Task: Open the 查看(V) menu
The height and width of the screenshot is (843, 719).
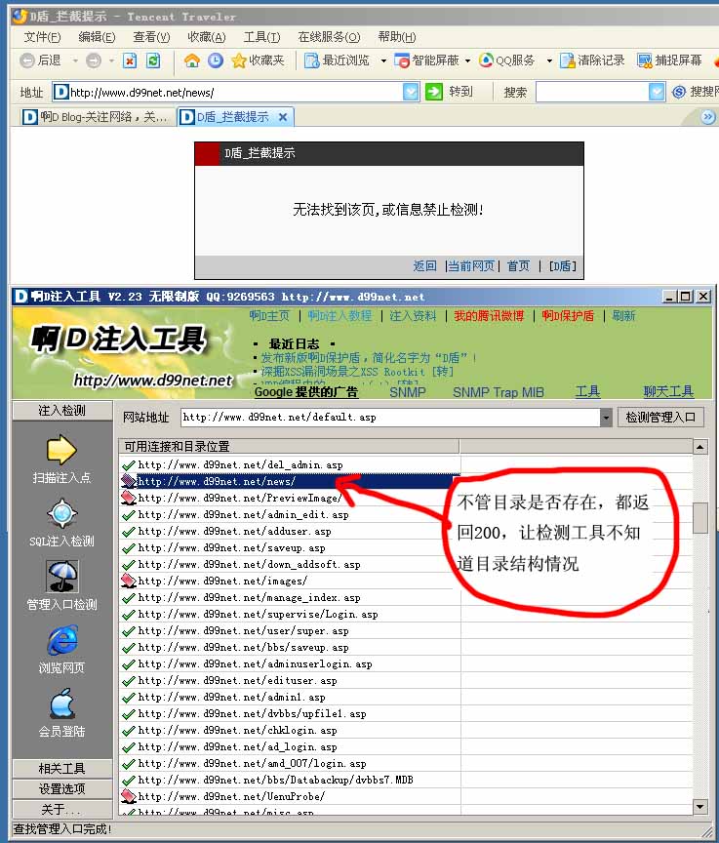Action: pyautogui.click(x=151, y=36)
